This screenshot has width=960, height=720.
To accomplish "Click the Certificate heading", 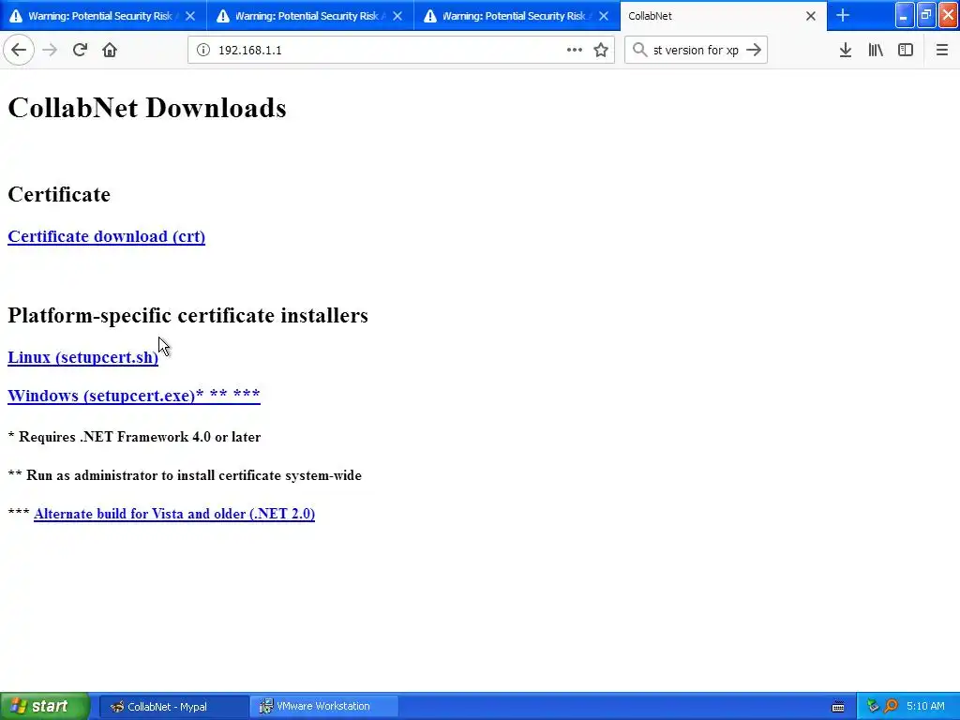I will pyautogui.click(x=59, y=194).
